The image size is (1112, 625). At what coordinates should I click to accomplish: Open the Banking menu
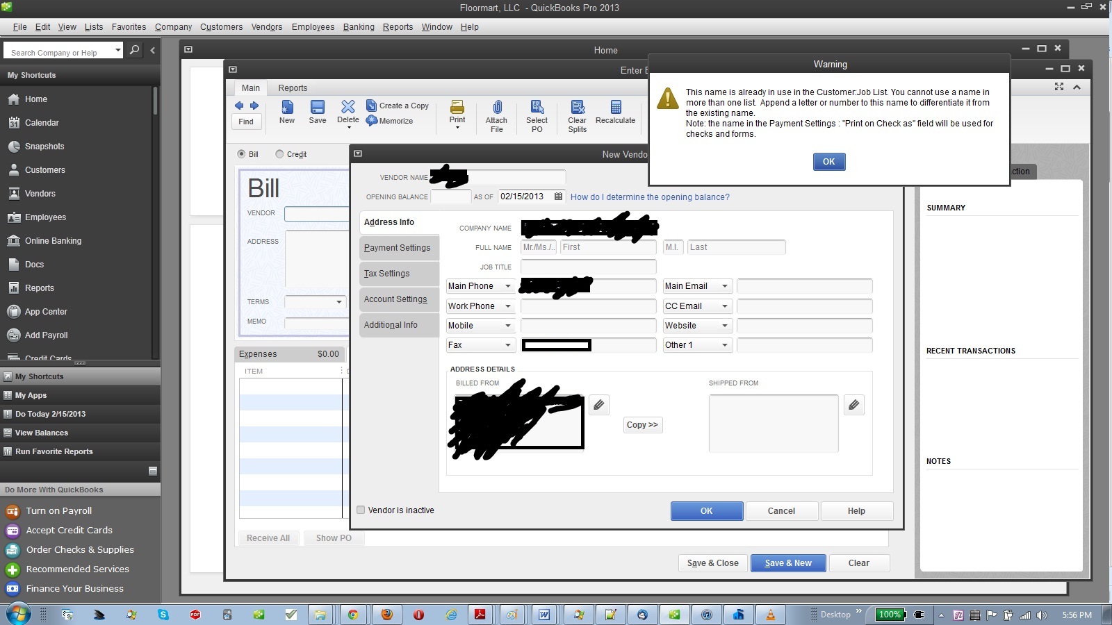(x=359, y=27)
